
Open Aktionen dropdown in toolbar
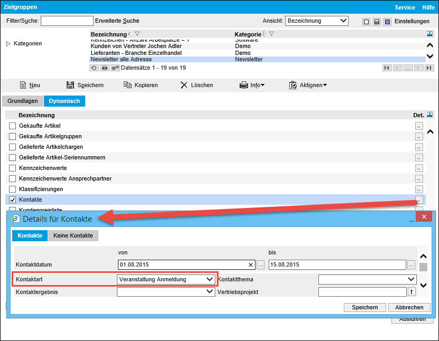(x=308, y=86)
